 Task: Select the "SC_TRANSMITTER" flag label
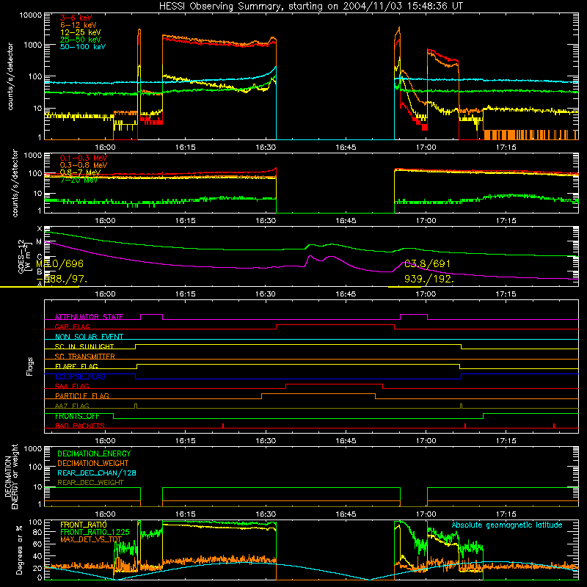[x=85, y=357]
